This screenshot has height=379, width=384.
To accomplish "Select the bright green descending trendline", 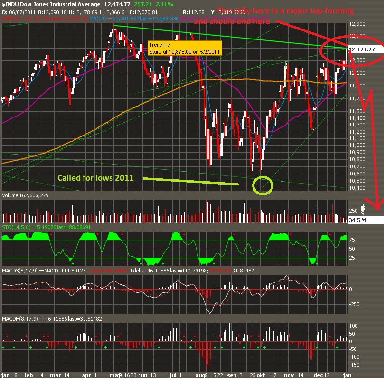I will pyautogui.click(x=230, y=36).
